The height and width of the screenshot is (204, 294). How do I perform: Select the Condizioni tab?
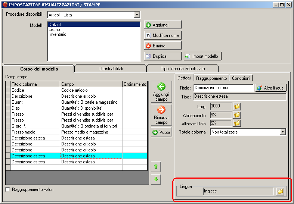[x=241, y=78]
